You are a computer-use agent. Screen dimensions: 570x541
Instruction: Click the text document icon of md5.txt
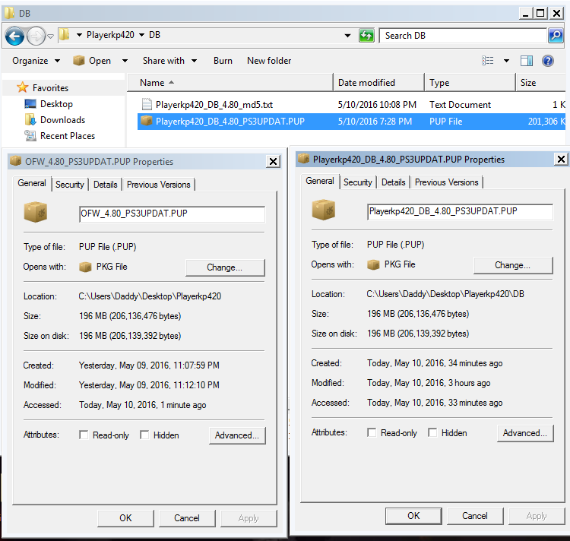pos(147,104)
